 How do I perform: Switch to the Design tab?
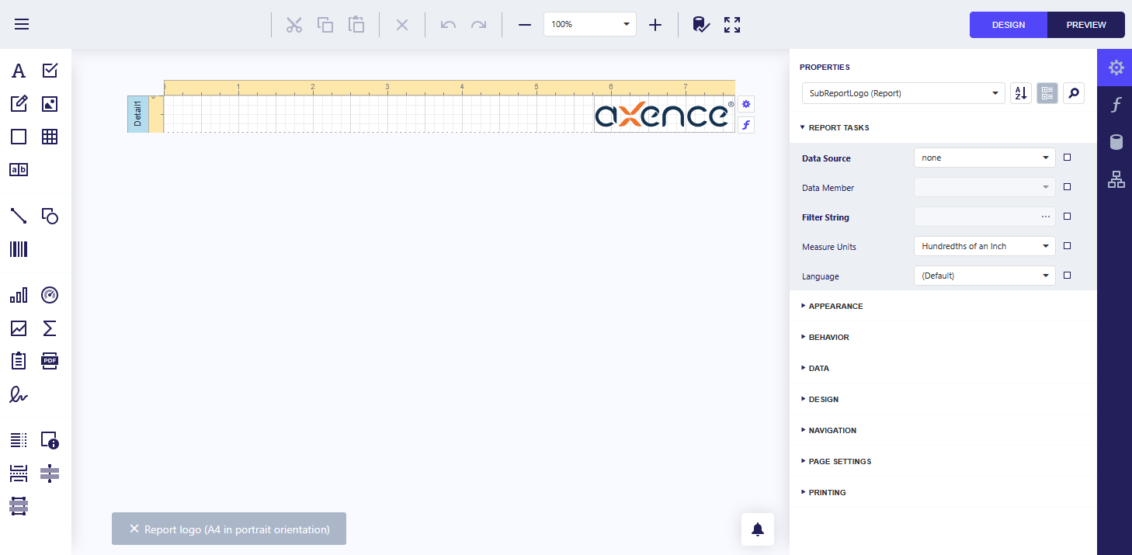[1008, 25]
